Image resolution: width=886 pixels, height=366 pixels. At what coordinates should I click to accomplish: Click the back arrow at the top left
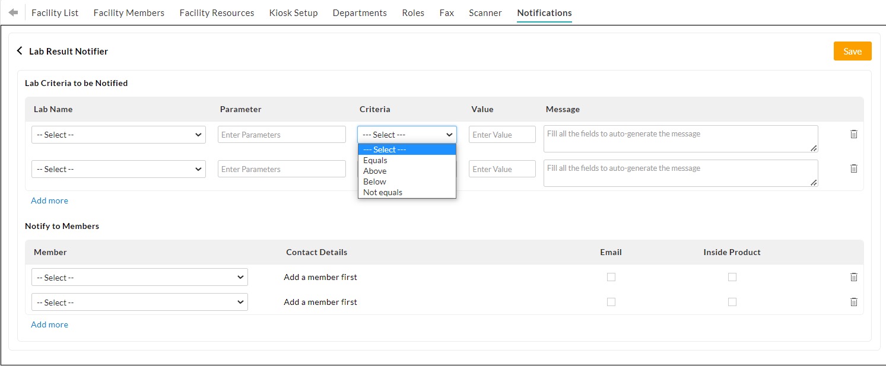pos(12,11)
